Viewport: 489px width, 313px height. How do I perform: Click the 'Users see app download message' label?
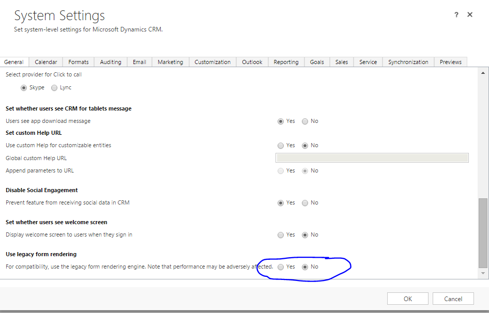tap(48, 121)
